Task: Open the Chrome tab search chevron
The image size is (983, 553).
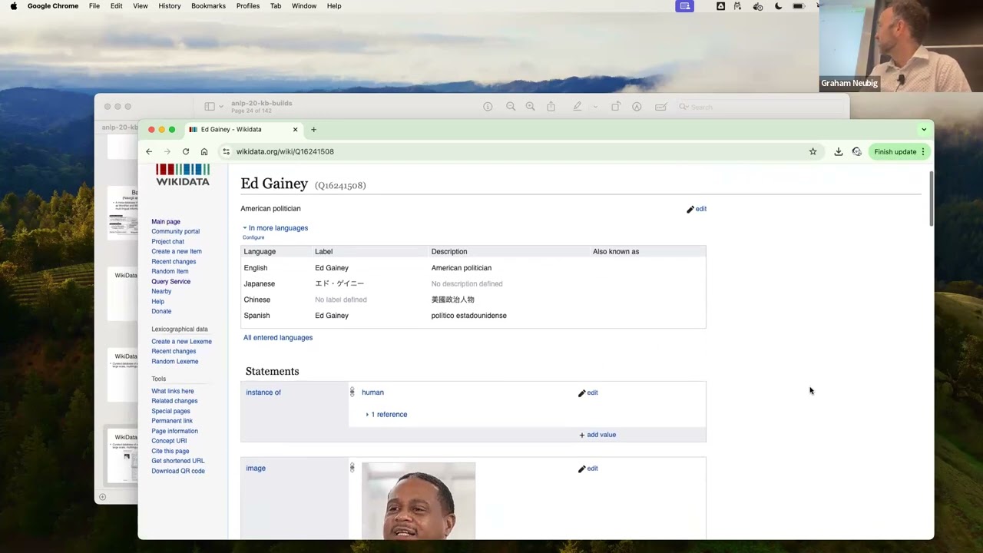Action: coord(924,129)
